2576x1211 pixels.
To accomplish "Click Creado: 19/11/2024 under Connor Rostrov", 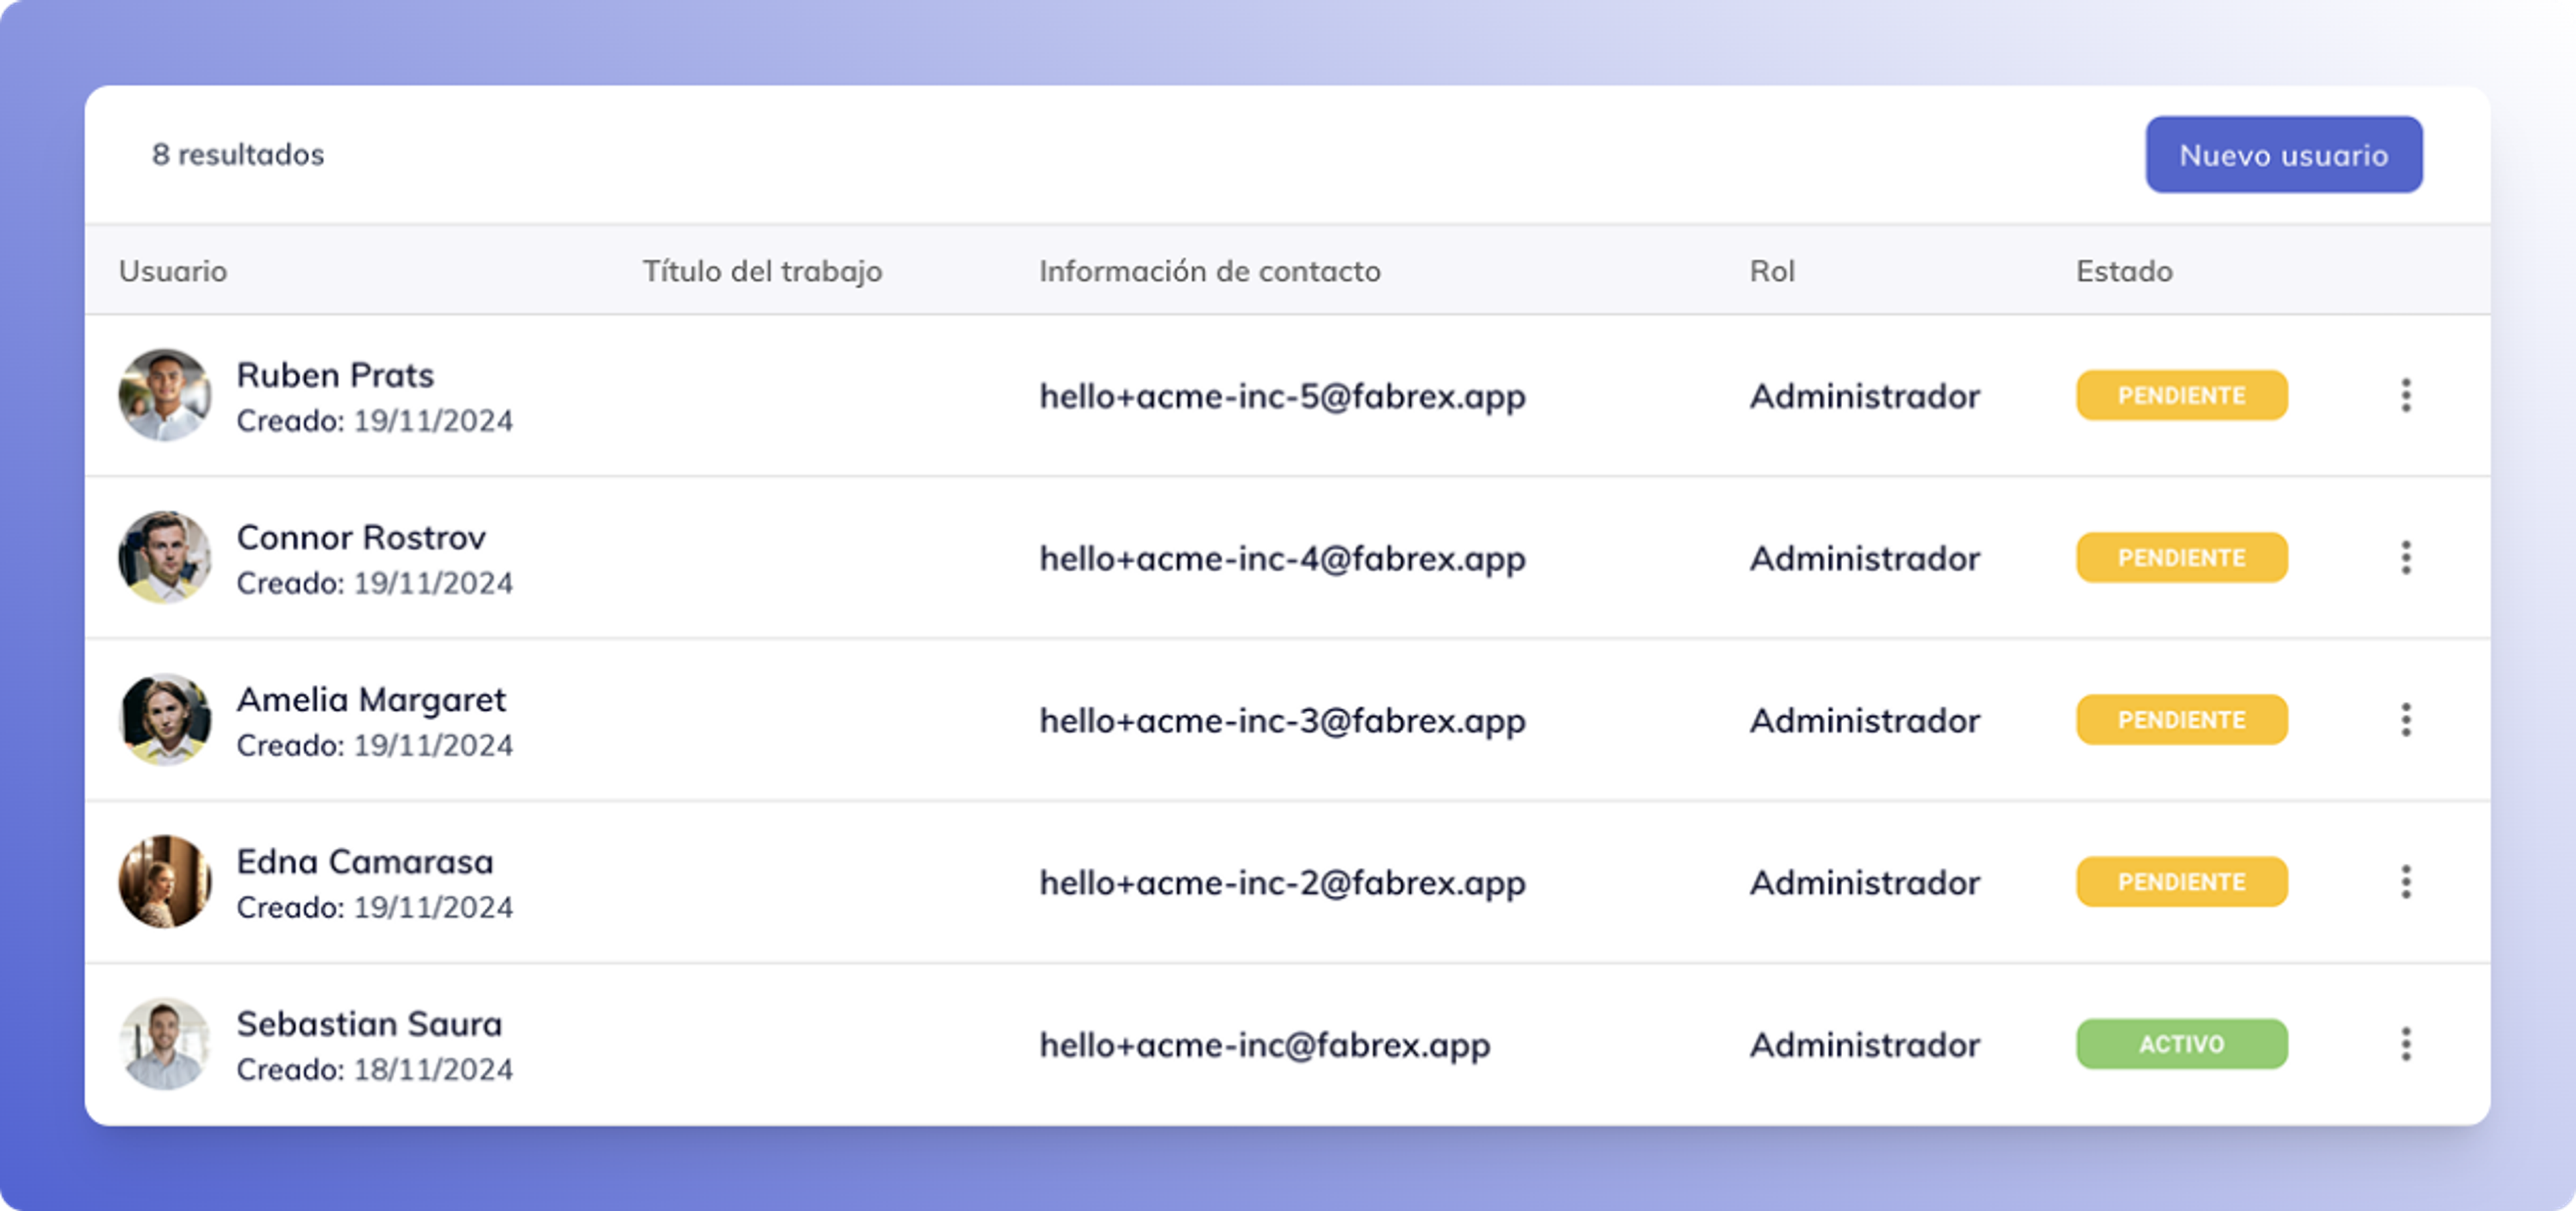I will coord(375,583).
